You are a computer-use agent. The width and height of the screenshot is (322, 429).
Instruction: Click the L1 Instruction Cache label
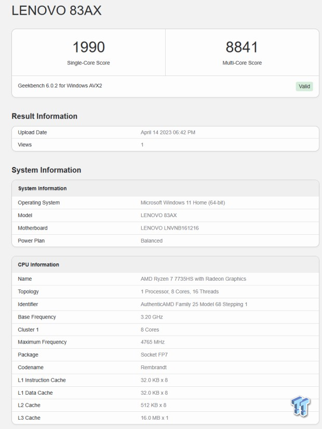(42, 380)
